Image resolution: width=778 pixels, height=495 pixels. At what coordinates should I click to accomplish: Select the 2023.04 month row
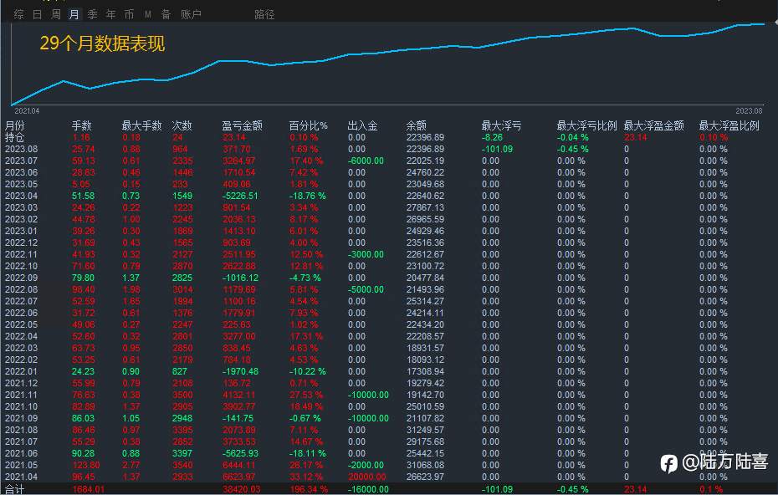pos(389,196)
